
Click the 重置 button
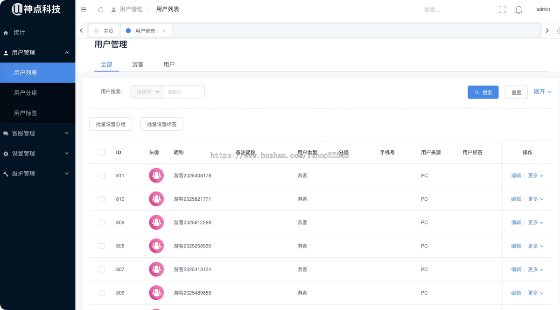pyautogui.click(x=516, y=92)
